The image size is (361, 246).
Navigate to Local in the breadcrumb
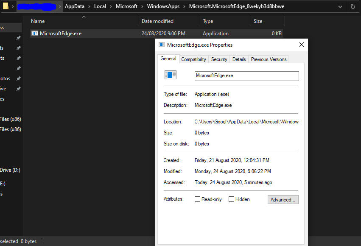(x=100, y=6)
